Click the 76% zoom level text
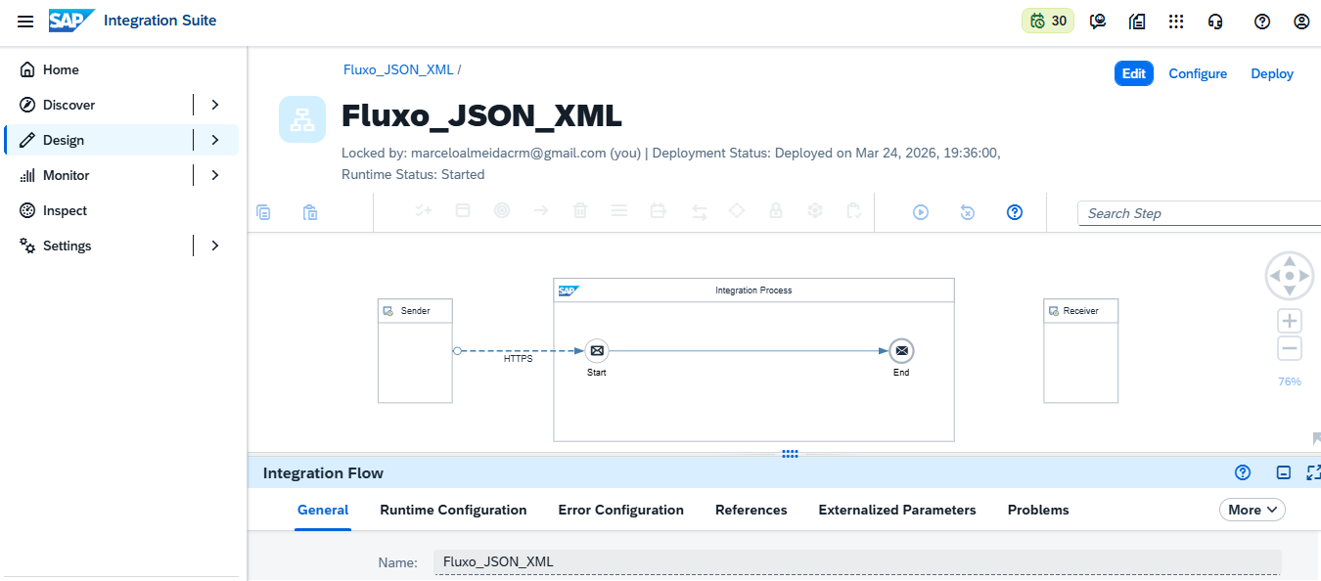Screen dimensions: 1321x581 click(x=1290, y=381)
